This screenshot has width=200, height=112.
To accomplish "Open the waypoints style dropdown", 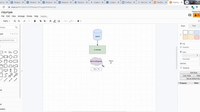I will click(x=72, y=21).
